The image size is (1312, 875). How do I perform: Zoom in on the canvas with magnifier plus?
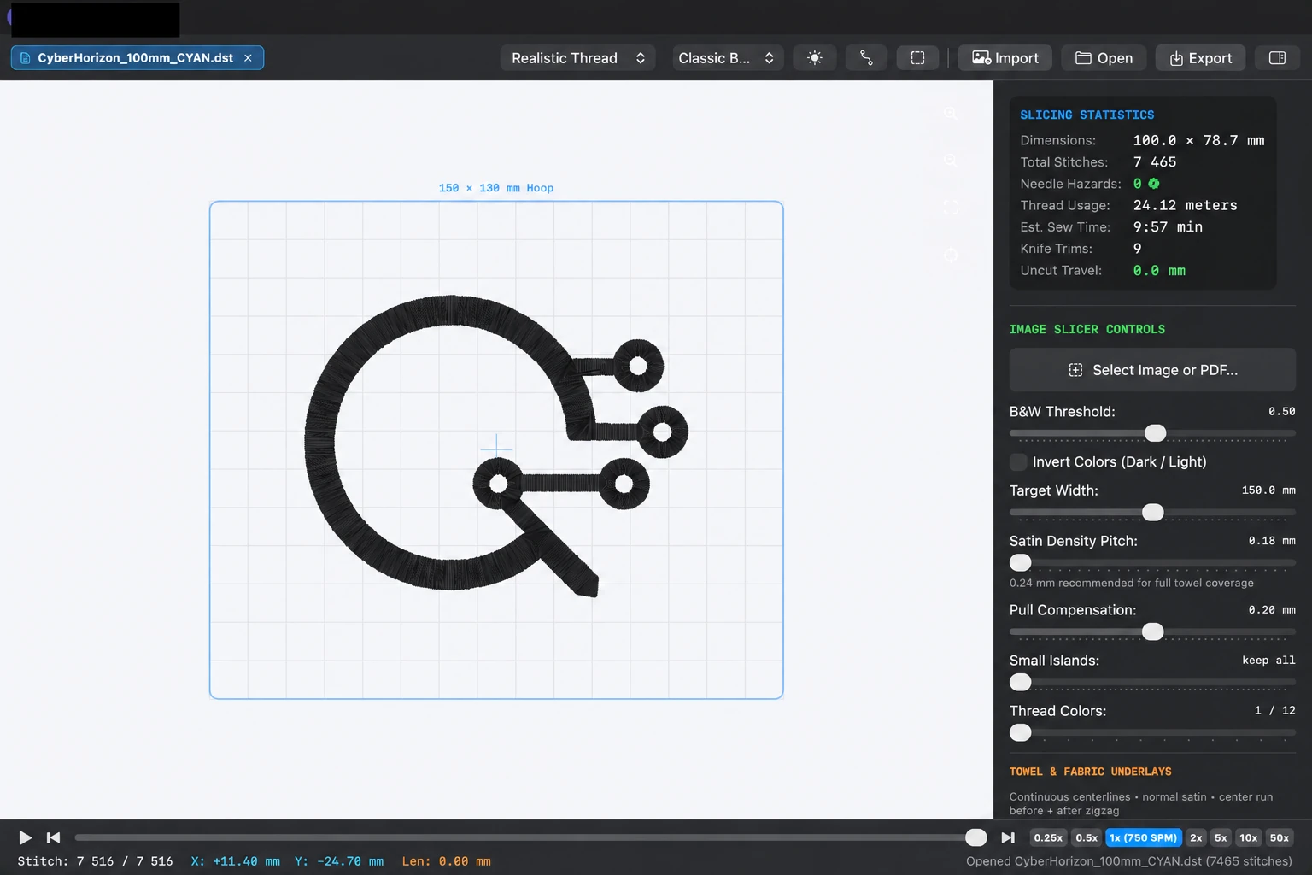click(951, 114)
